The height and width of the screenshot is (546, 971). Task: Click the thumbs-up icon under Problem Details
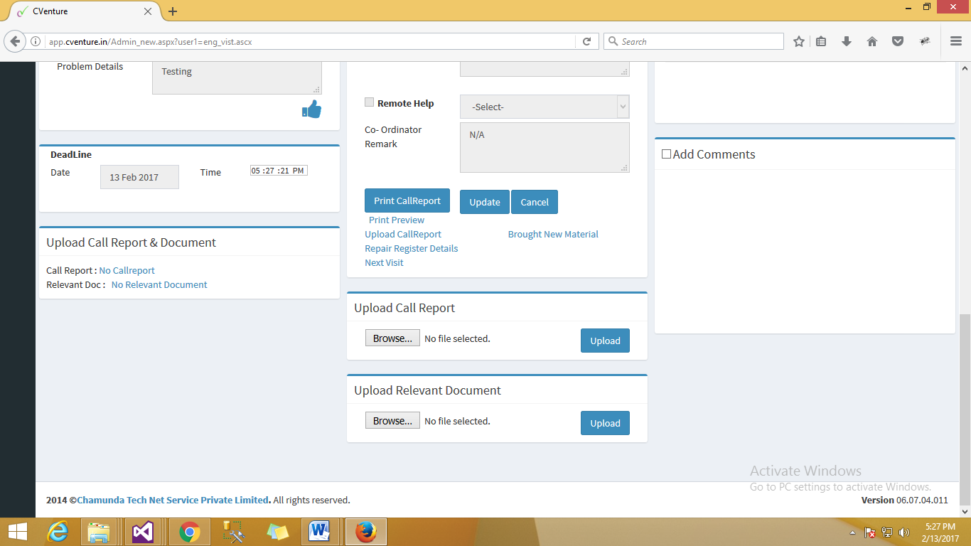[311, 109]
